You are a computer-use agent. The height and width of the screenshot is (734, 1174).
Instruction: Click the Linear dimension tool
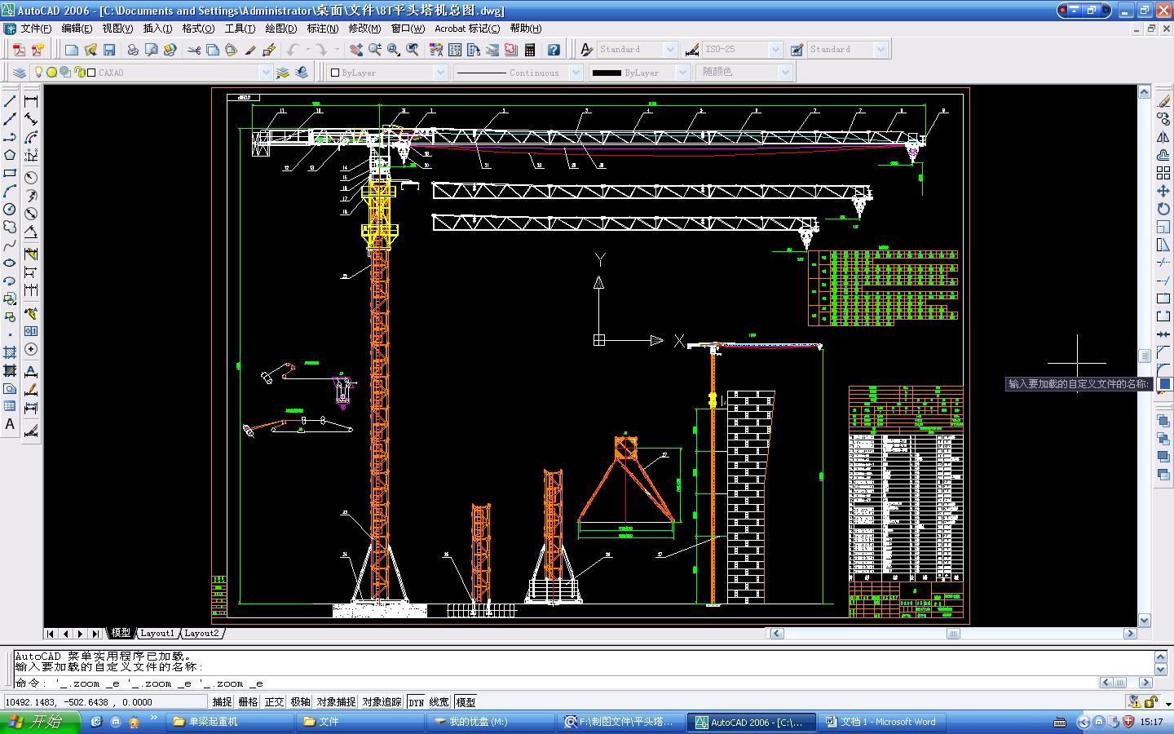click(x=31, y=101)
